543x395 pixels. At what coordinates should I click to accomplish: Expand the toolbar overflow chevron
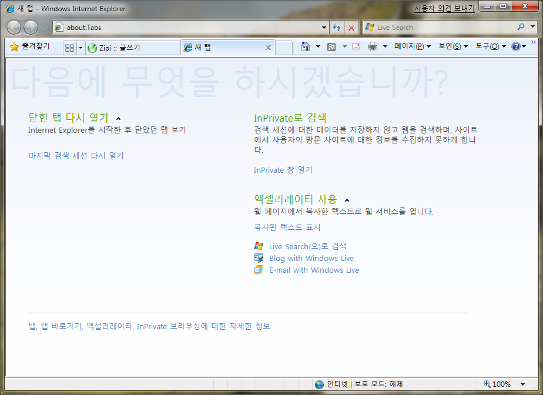pyautogui.click(x=534, y=42)
